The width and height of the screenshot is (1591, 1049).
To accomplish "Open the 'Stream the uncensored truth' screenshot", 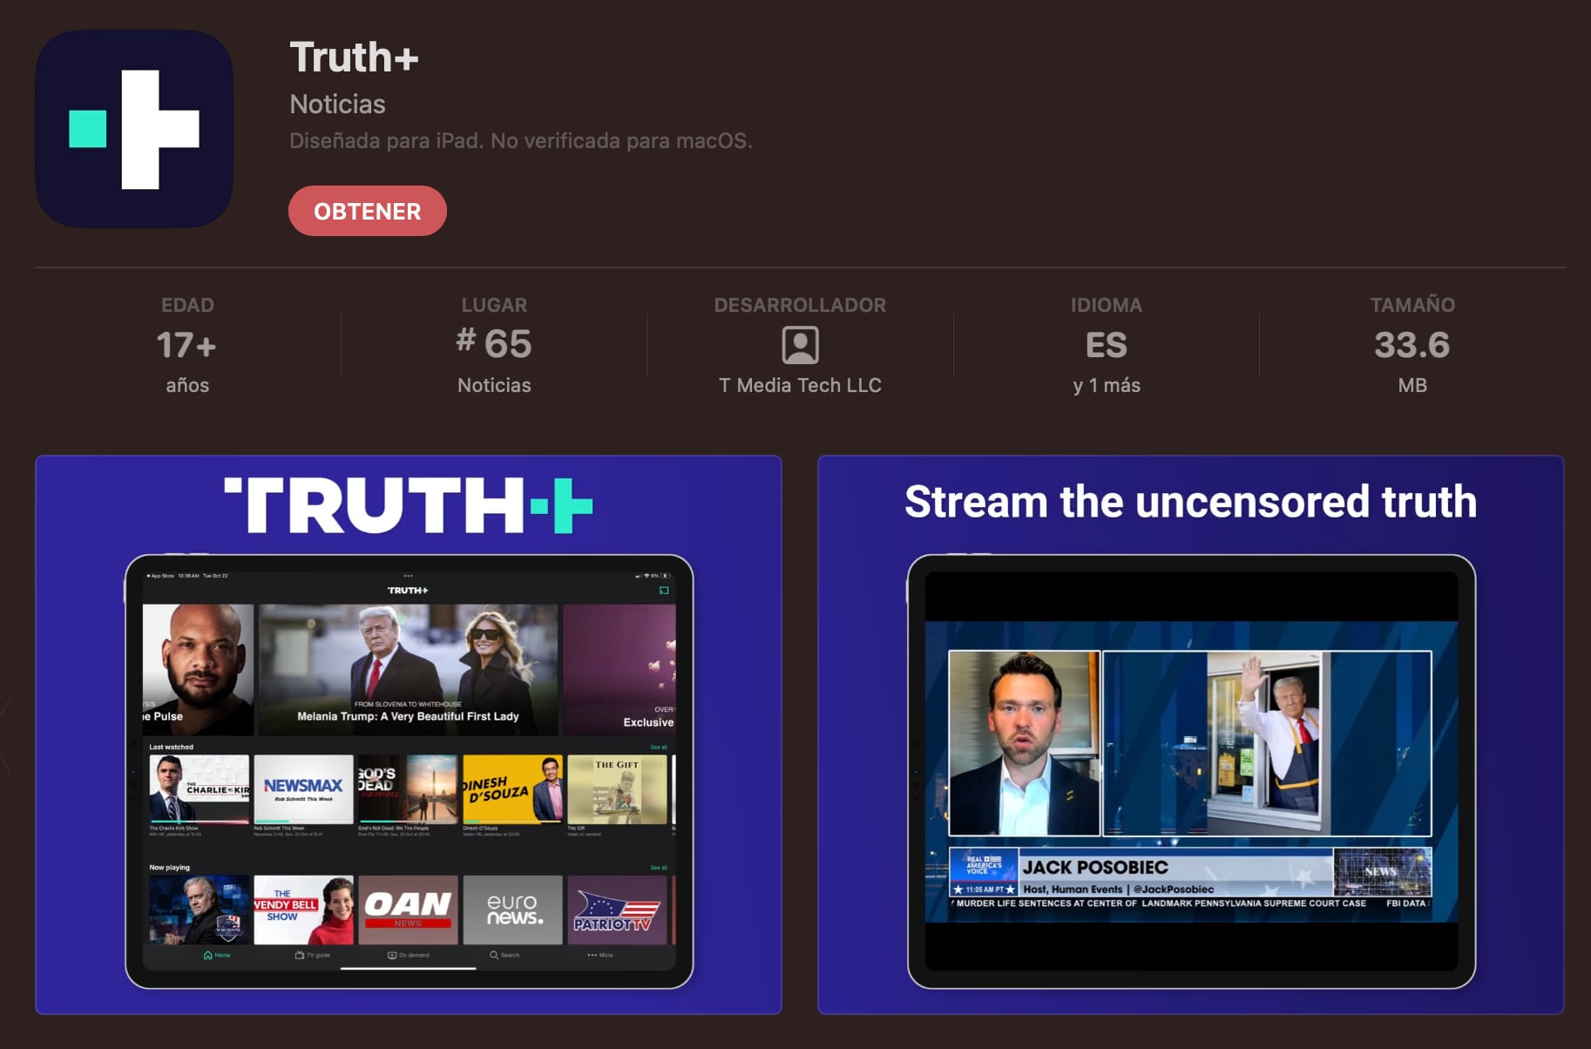I will (1190, 734).
